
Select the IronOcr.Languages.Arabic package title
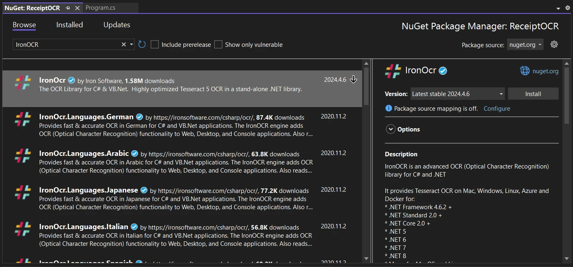(x=84, y=153)
